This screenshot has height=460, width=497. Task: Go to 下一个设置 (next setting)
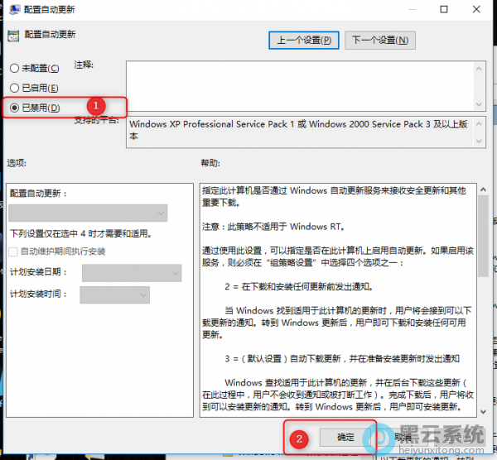pyautogui.click(x=379, y=40)
